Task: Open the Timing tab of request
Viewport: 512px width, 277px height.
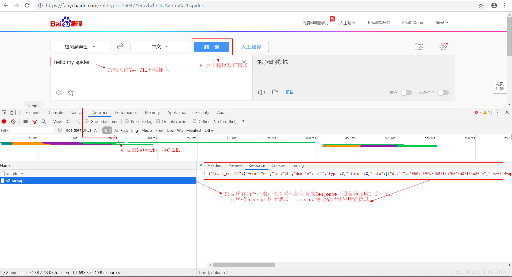Action: coord(298,166)
